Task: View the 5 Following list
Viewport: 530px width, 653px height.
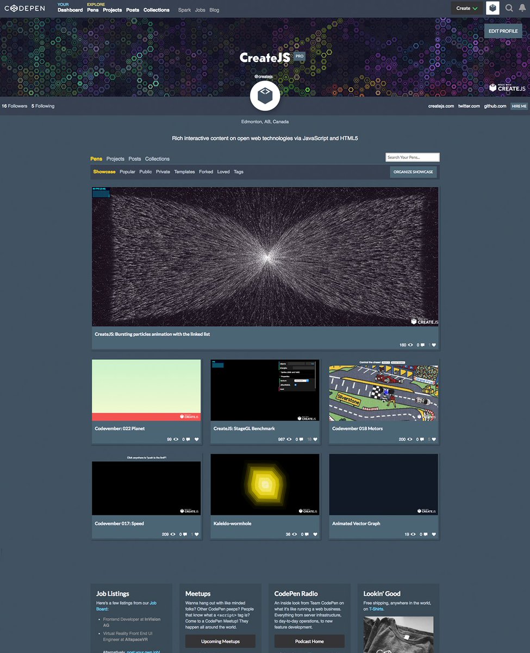Action: [43, 106]
